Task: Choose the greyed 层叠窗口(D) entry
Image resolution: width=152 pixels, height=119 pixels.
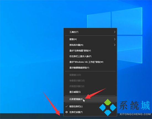Action: (x=90, y=75)
